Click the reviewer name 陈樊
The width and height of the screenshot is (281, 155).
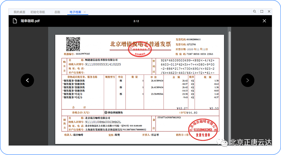point(117,135)
